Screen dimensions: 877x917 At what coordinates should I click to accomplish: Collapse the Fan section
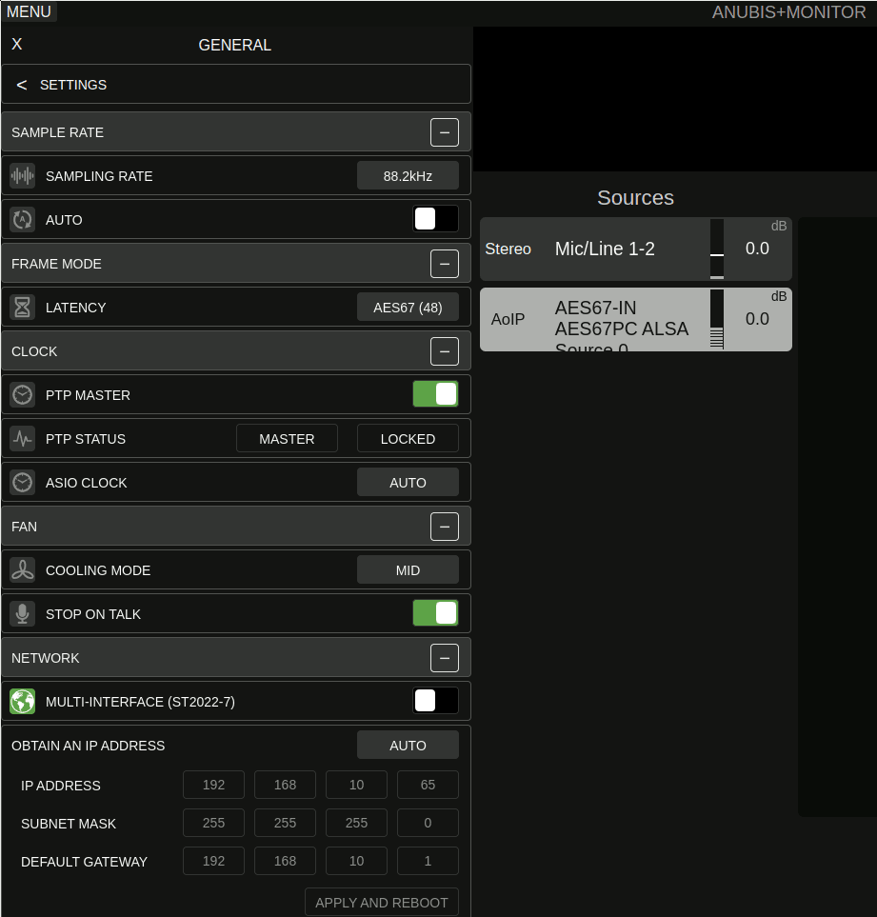click(x=445, y=527)
